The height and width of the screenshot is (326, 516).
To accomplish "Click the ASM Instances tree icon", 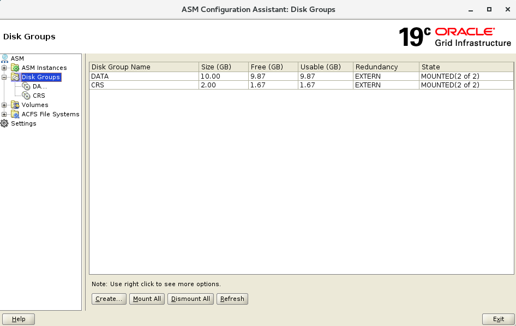I will coord(15,68).
